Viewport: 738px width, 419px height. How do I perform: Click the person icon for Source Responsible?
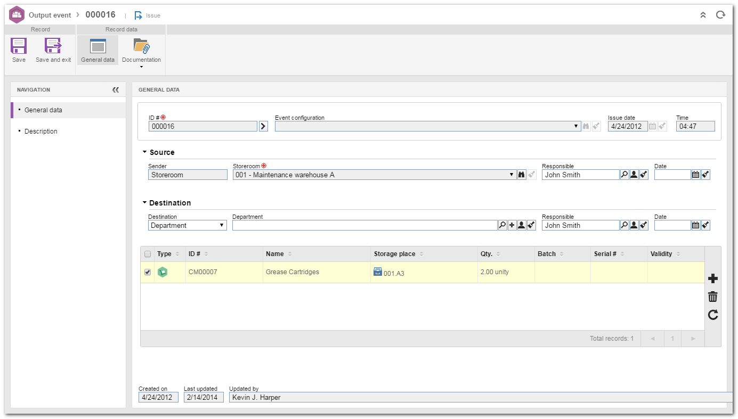pyautogui.click(x=634, y=175)
